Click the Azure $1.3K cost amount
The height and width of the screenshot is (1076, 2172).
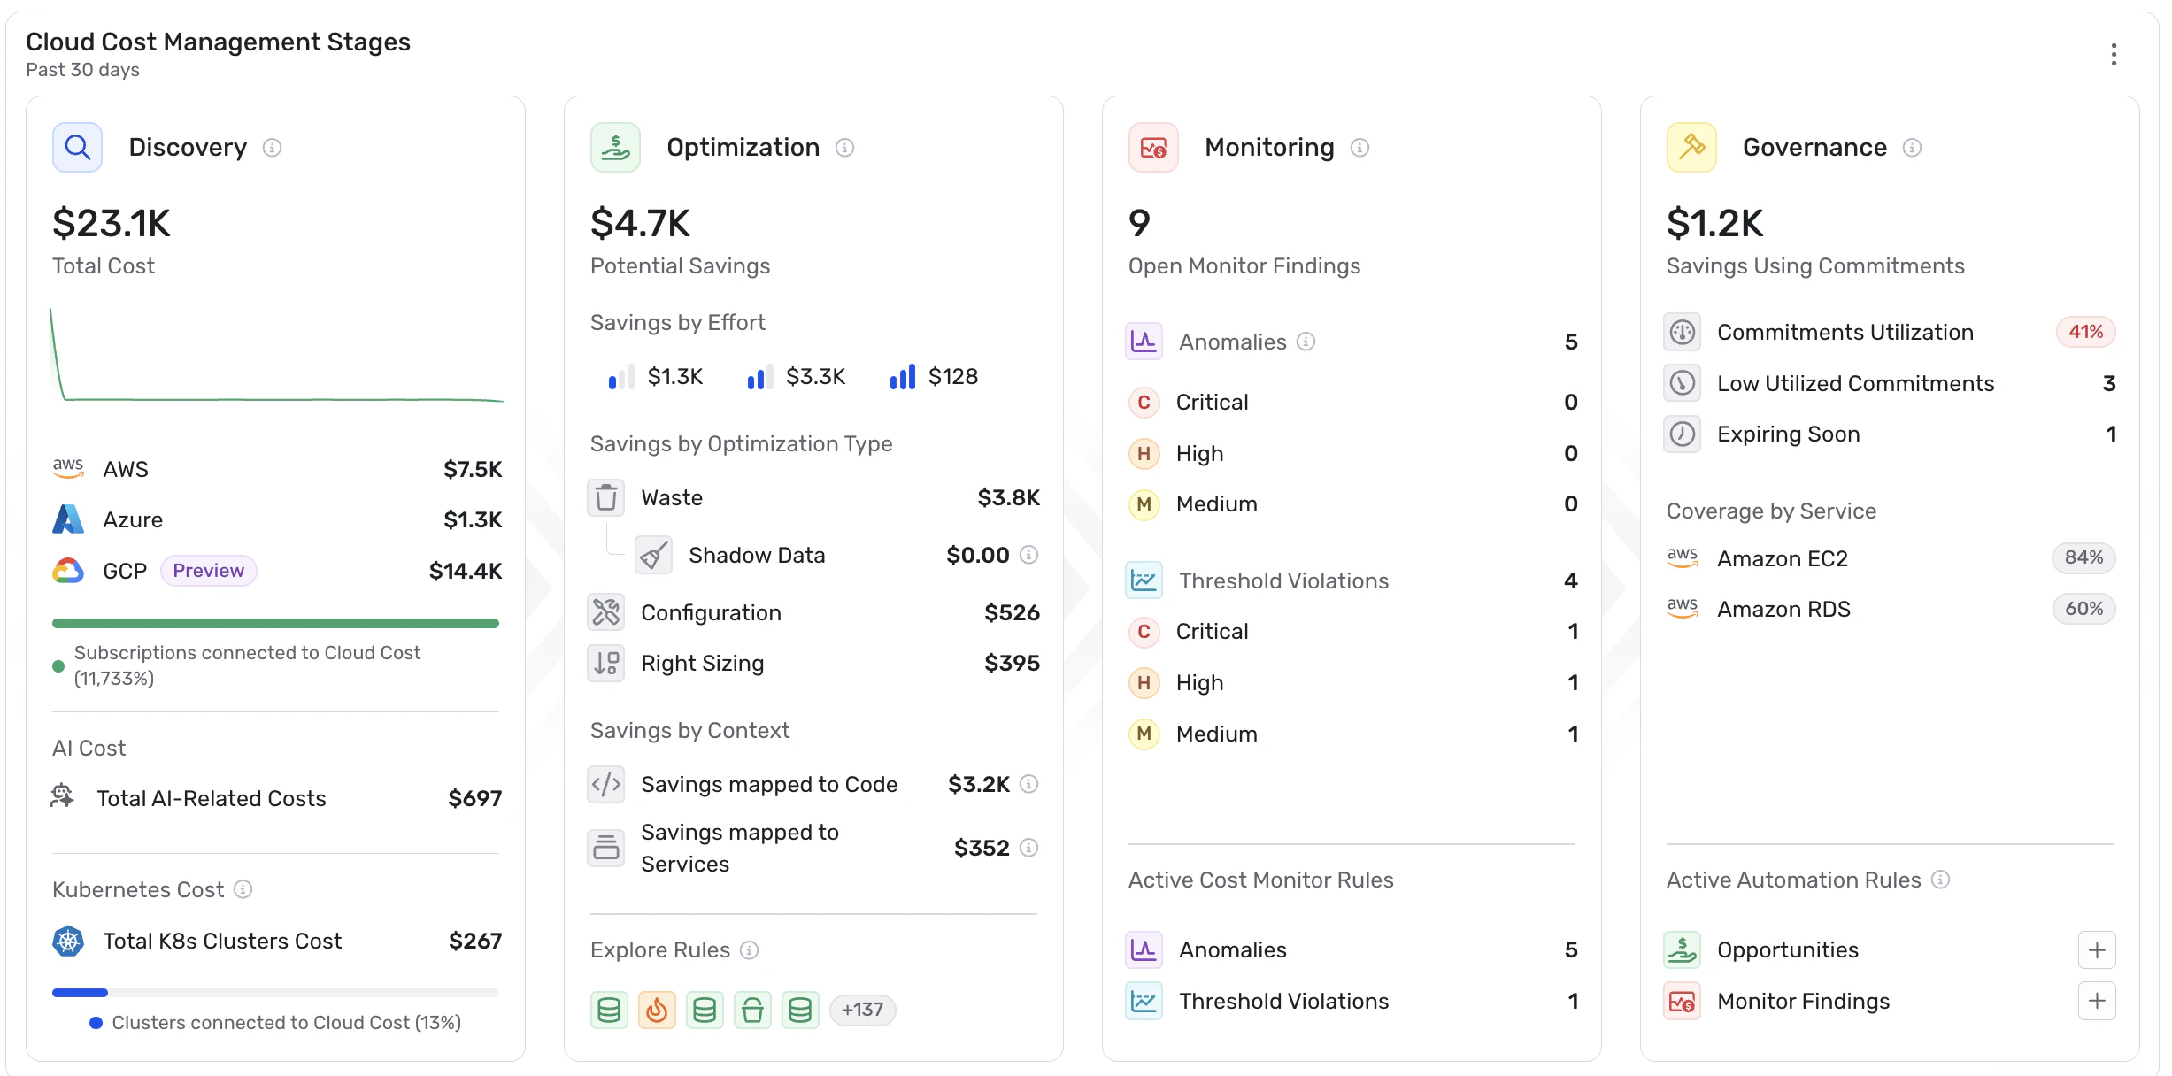(473, 519)
